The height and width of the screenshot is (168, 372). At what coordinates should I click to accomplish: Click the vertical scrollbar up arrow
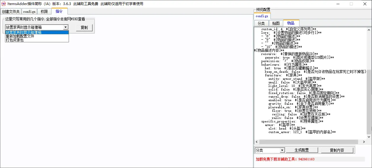(369, 30)
